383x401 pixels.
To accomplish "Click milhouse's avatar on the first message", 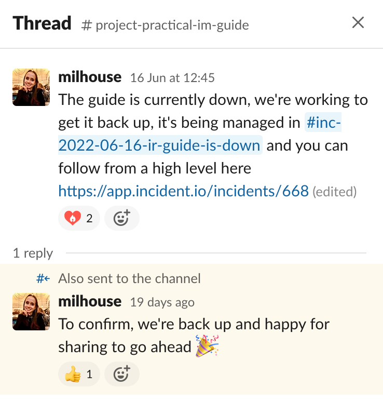I will pos(31,87).
